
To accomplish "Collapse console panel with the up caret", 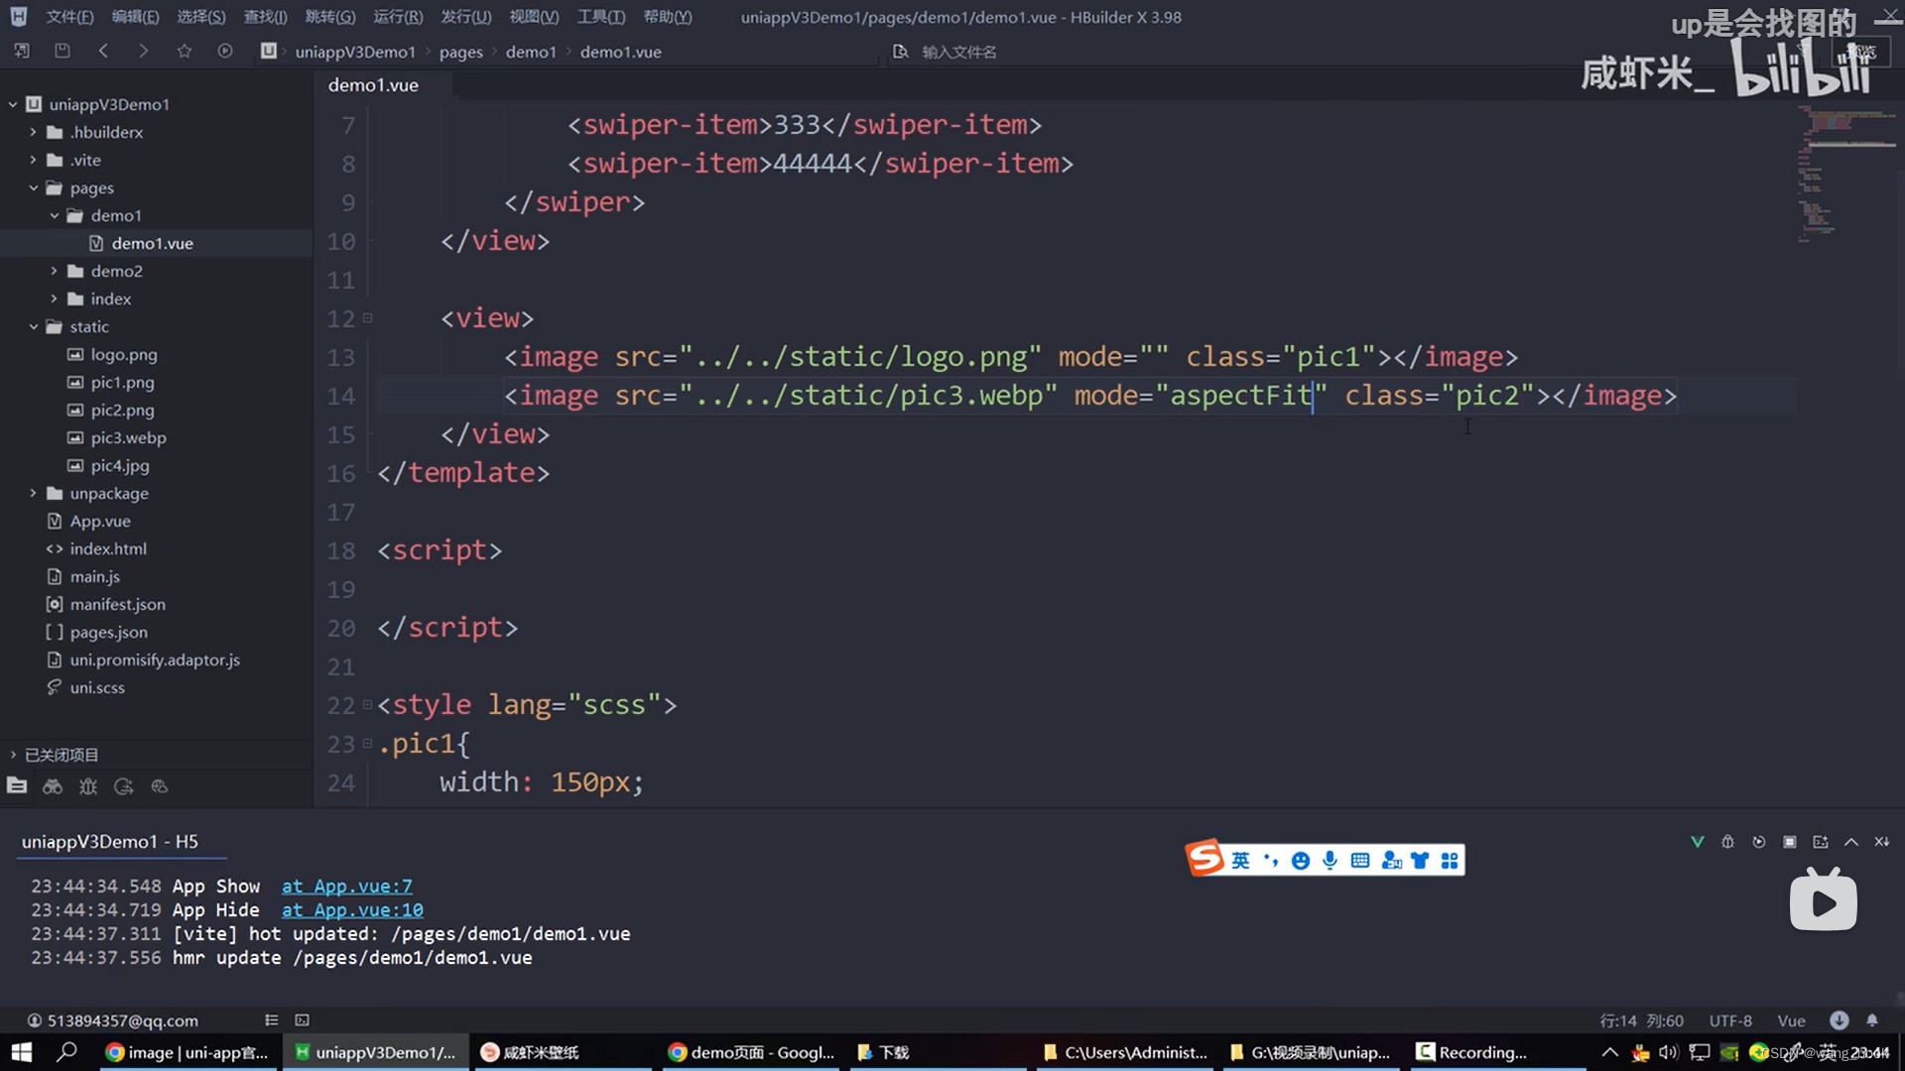I will pyautogui.click(x=1851, y=842).
